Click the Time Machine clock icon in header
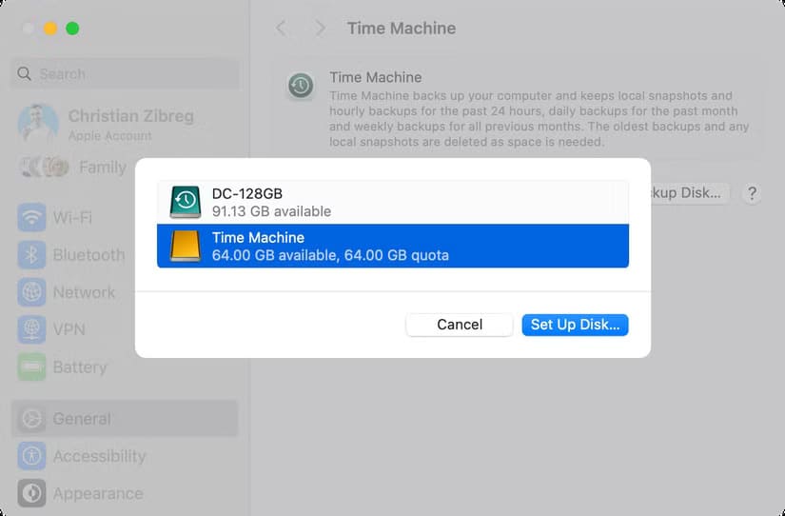The height and width of the screenshot is (516, 785). click(301, 87)
